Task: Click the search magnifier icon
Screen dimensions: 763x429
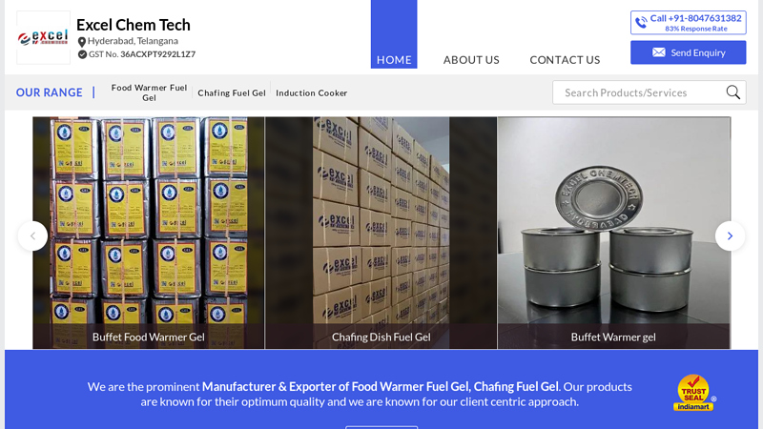Action: pyautogui.click(x=732, y=92)
